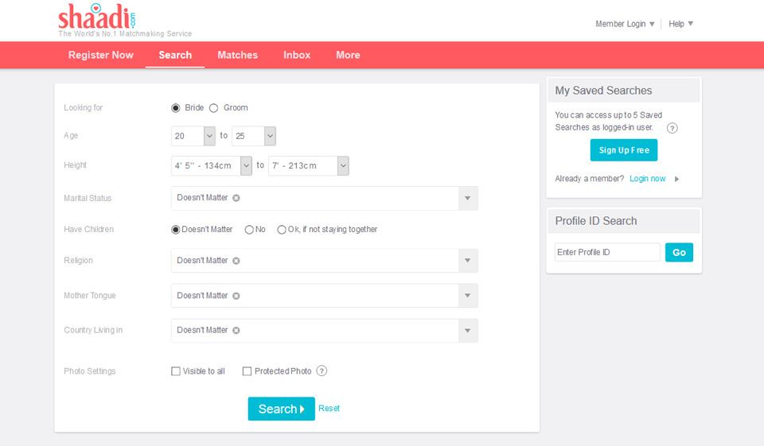Enable the Protected Photo checkbox

(x=247, y=371)
